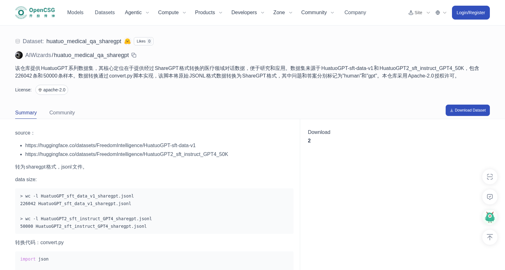
Task: Click the Hugging Face emoji icon beside dataset name
Action: (128, 41)
